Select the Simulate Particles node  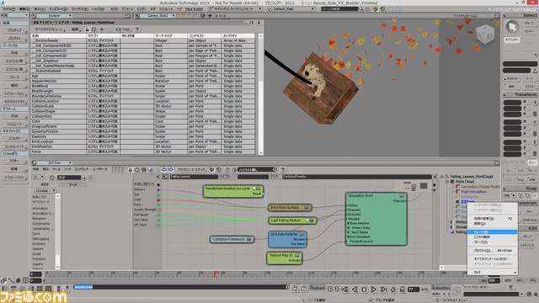287,239
